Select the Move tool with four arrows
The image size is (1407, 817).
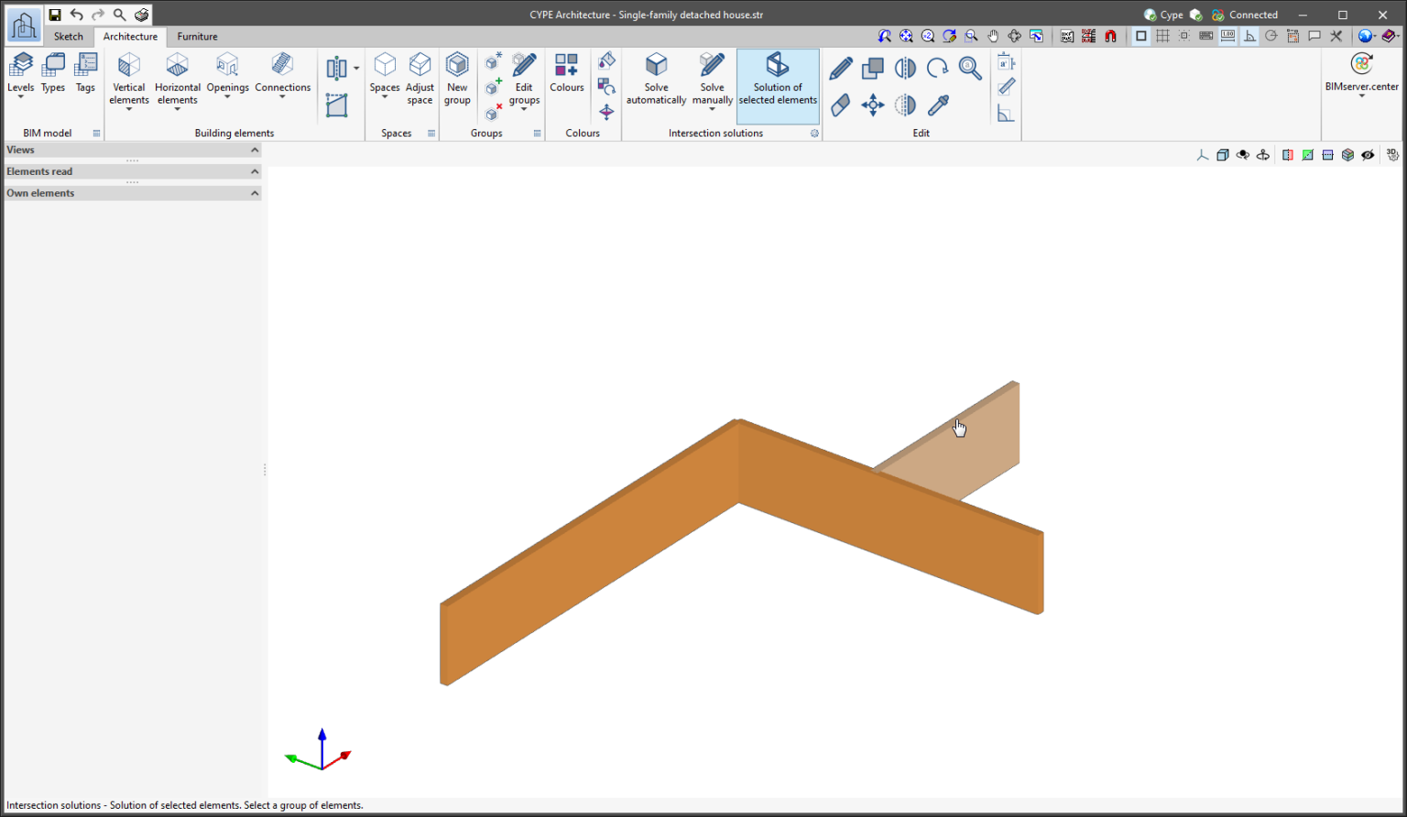[872, 105]
